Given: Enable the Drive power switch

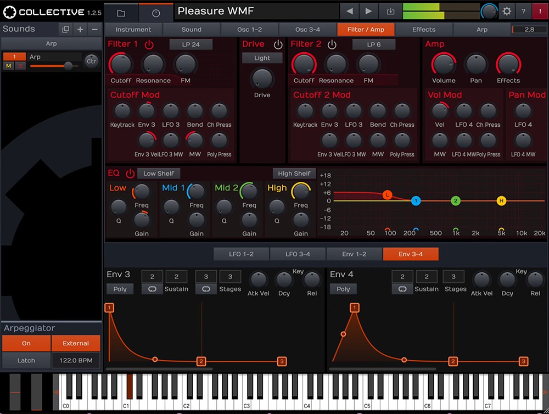Looking at the screenshot, I should [x=278, y=44].
